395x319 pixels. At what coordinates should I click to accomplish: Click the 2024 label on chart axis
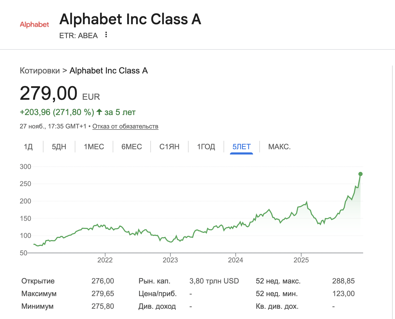236,260
